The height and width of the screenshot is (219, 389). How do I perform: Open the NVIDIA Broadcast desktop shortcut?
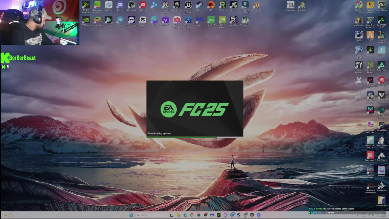(x=86, y=7)
